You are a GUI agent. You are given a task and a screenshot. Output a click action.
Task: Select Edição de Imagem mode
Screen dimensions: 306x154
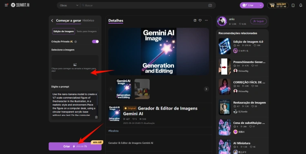point(64,31)
